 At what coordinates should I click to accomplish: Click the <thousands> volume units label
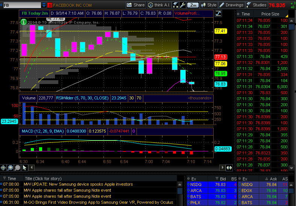[x=200, y=98]
